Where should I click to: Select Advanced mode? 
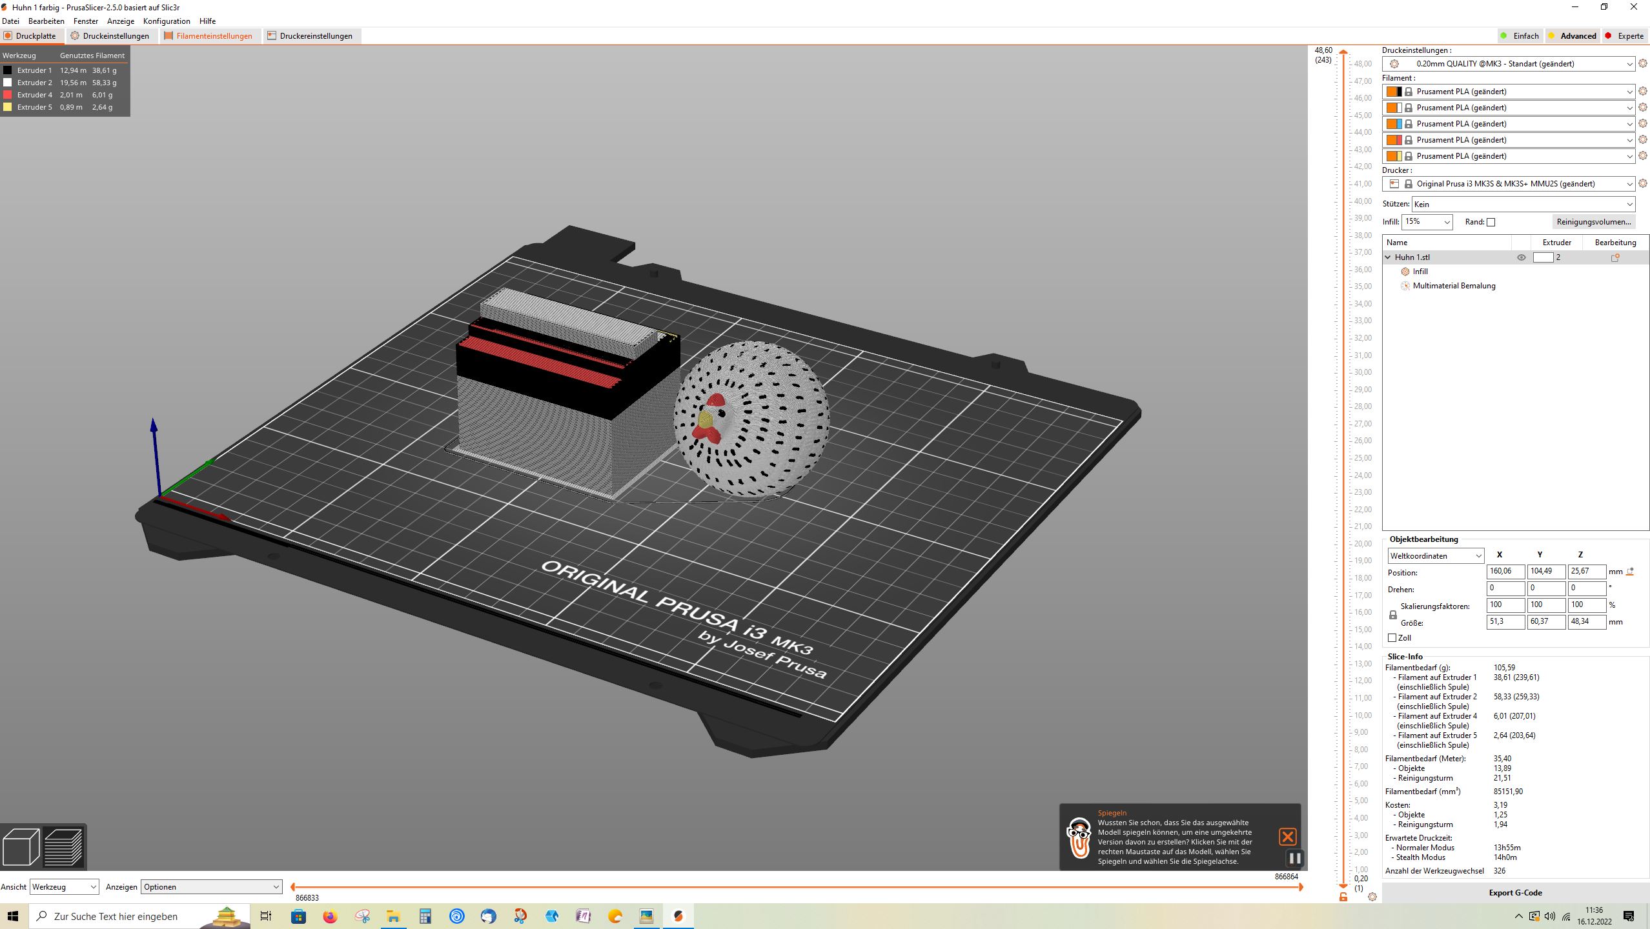point(1572,36)
